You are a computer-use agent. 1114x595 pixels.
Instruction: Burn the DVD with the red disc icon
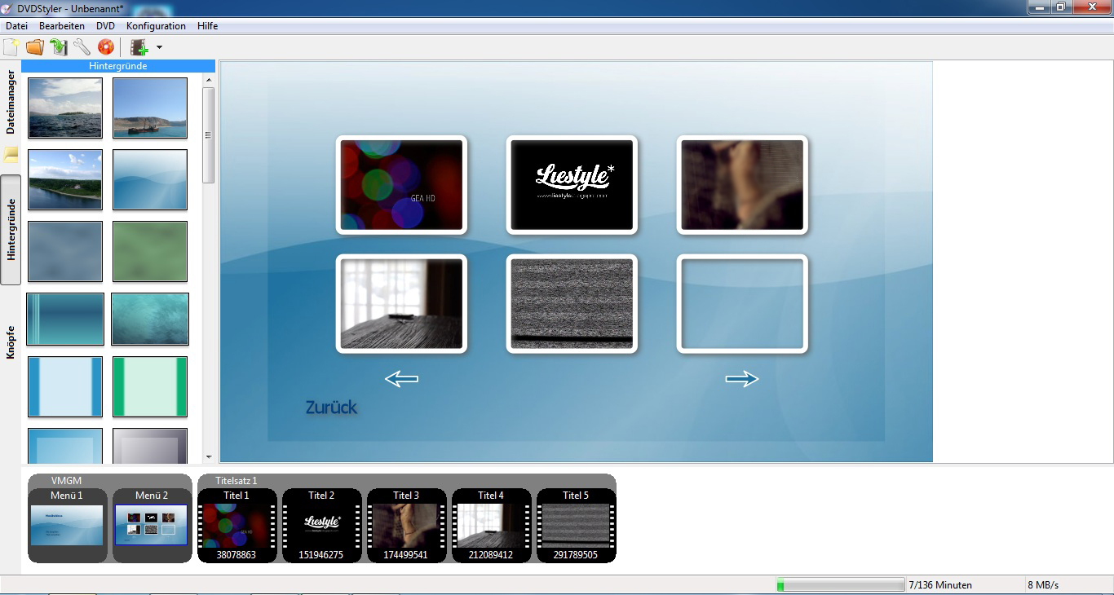(106, 47)
